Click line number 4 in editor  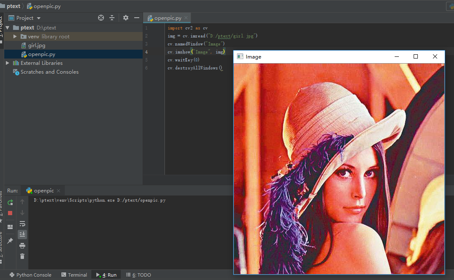pos(146,51)
